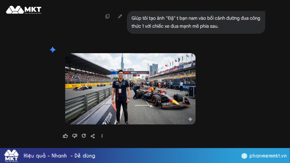The image size is (290, 163).
Task: Click the skyscraper in the image background
Action: pyautogui.click(x=122, y=62)
